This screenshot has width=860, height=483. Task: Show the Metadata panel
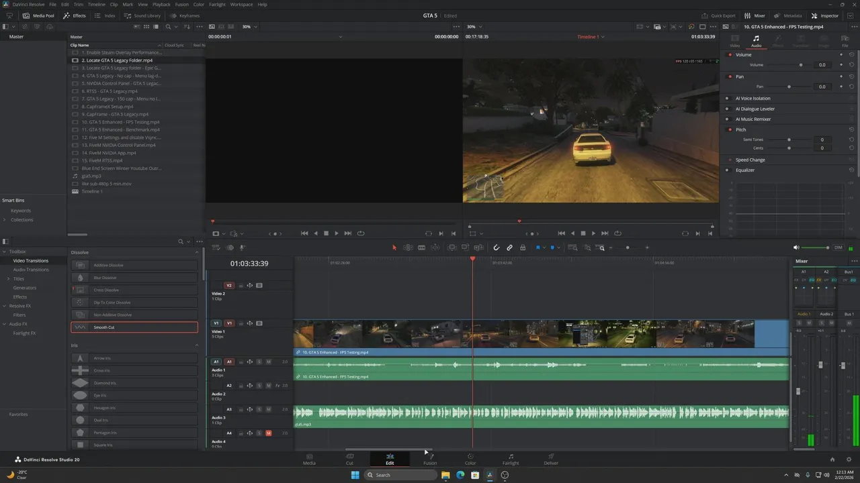coord(787,15)
